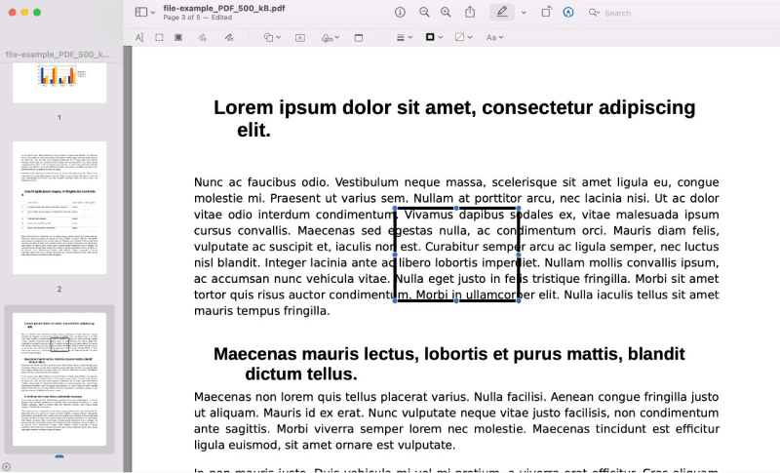Click the top-middle handle of the rectangle annotation
The image size is (780, 473).
pyautogui.click(x=456, y=209)
